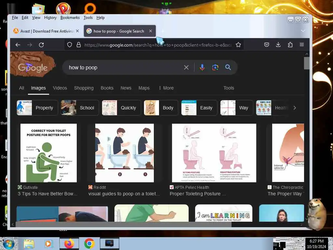This screenshot has width=333, height=250.
Task: Select the Images results tab
Action: coord(38,88)
